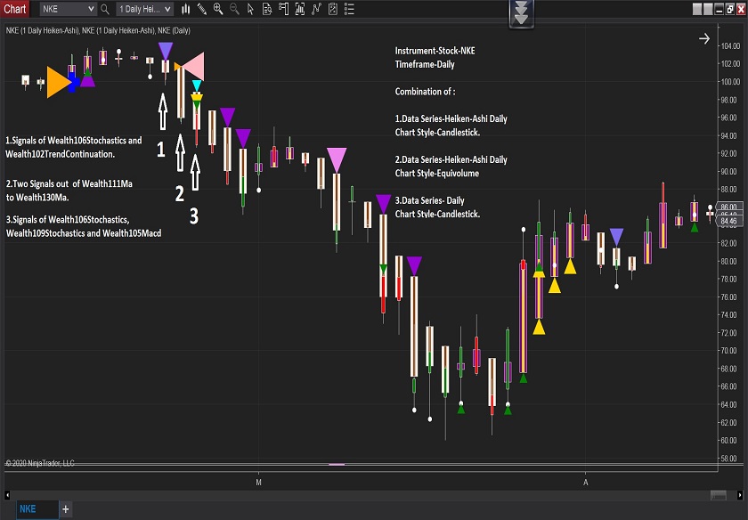Viewport: 748px width, 520px height.
Task: Click the horizontal scrollbar left arrow
Action: (8, 495)
